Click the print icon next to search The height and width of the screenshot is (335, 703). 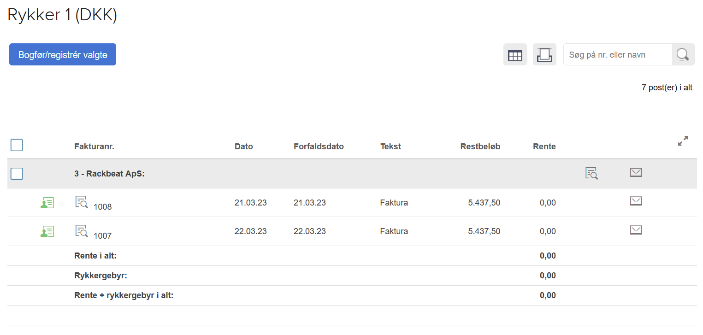tap(544, 55)
